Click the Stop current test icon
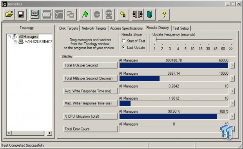 tap(97, 14)
